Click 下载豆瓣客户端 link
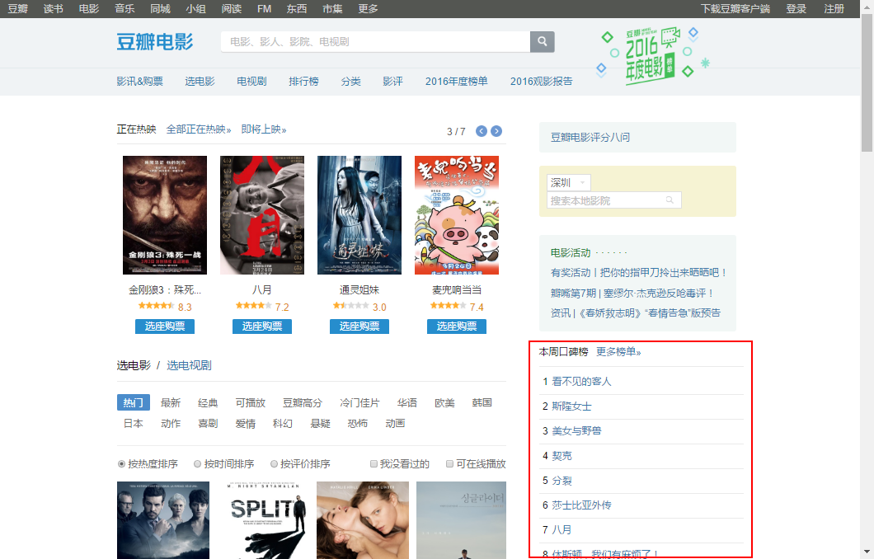The width and height of the screenshot is (874, 559). tap(735, 9)
